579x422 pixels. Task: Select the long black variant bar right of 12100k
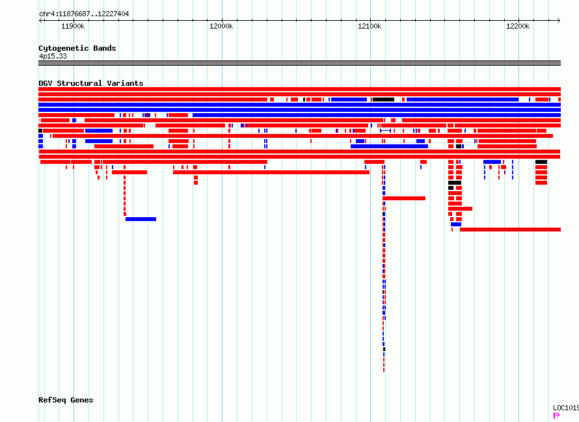click(383, 99)
